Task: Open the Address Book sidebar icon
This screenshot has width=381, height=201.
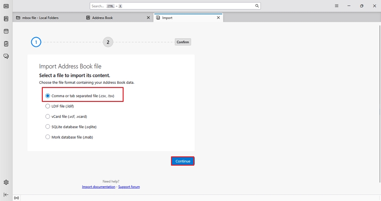Action: tap(6, 19)
